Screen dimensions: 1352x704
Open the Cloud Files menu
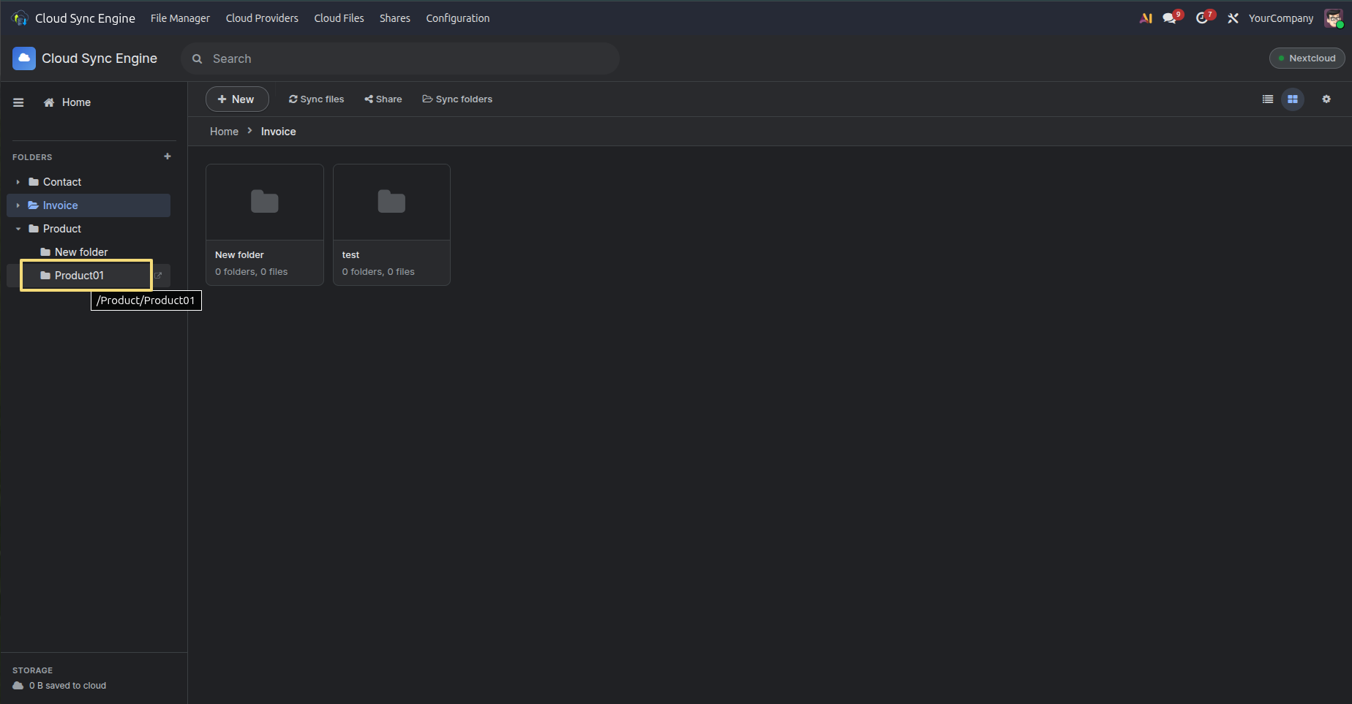(x=339, y=18)
